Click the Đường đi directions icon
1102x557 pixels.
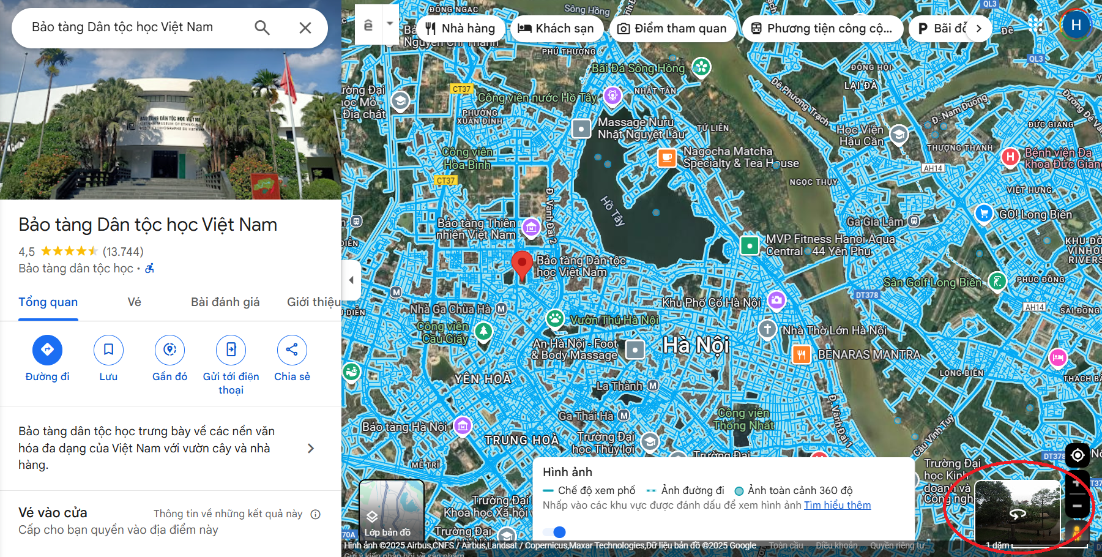[x=47, y=350]
